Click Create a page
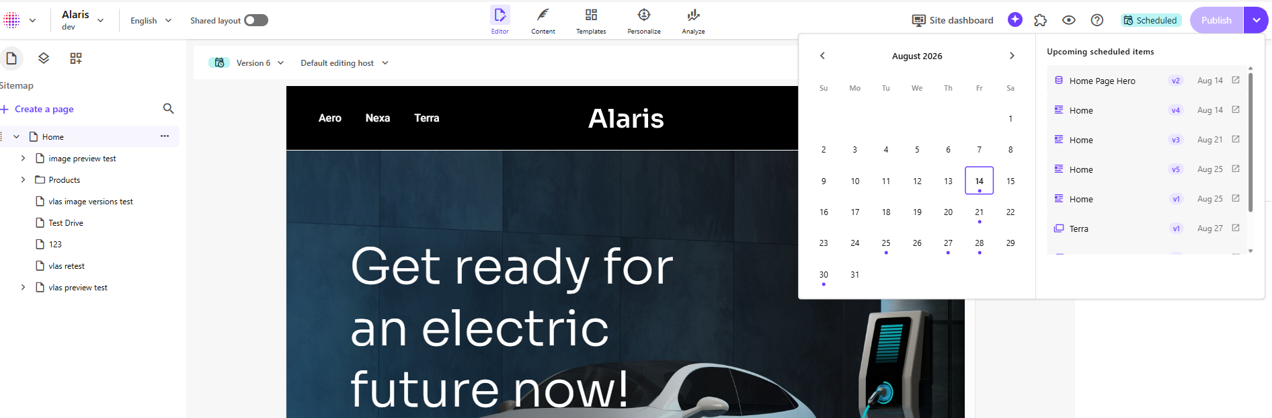The width and height of the screenshot is (1272, 418). click(37, 109)
